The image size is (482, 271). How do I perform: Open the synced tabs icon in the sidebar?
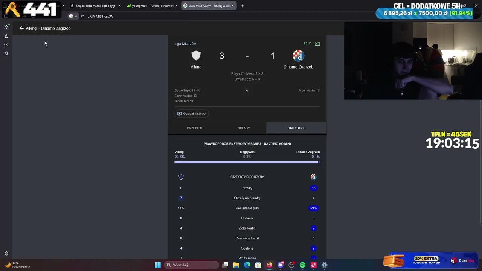click(6, 36)
